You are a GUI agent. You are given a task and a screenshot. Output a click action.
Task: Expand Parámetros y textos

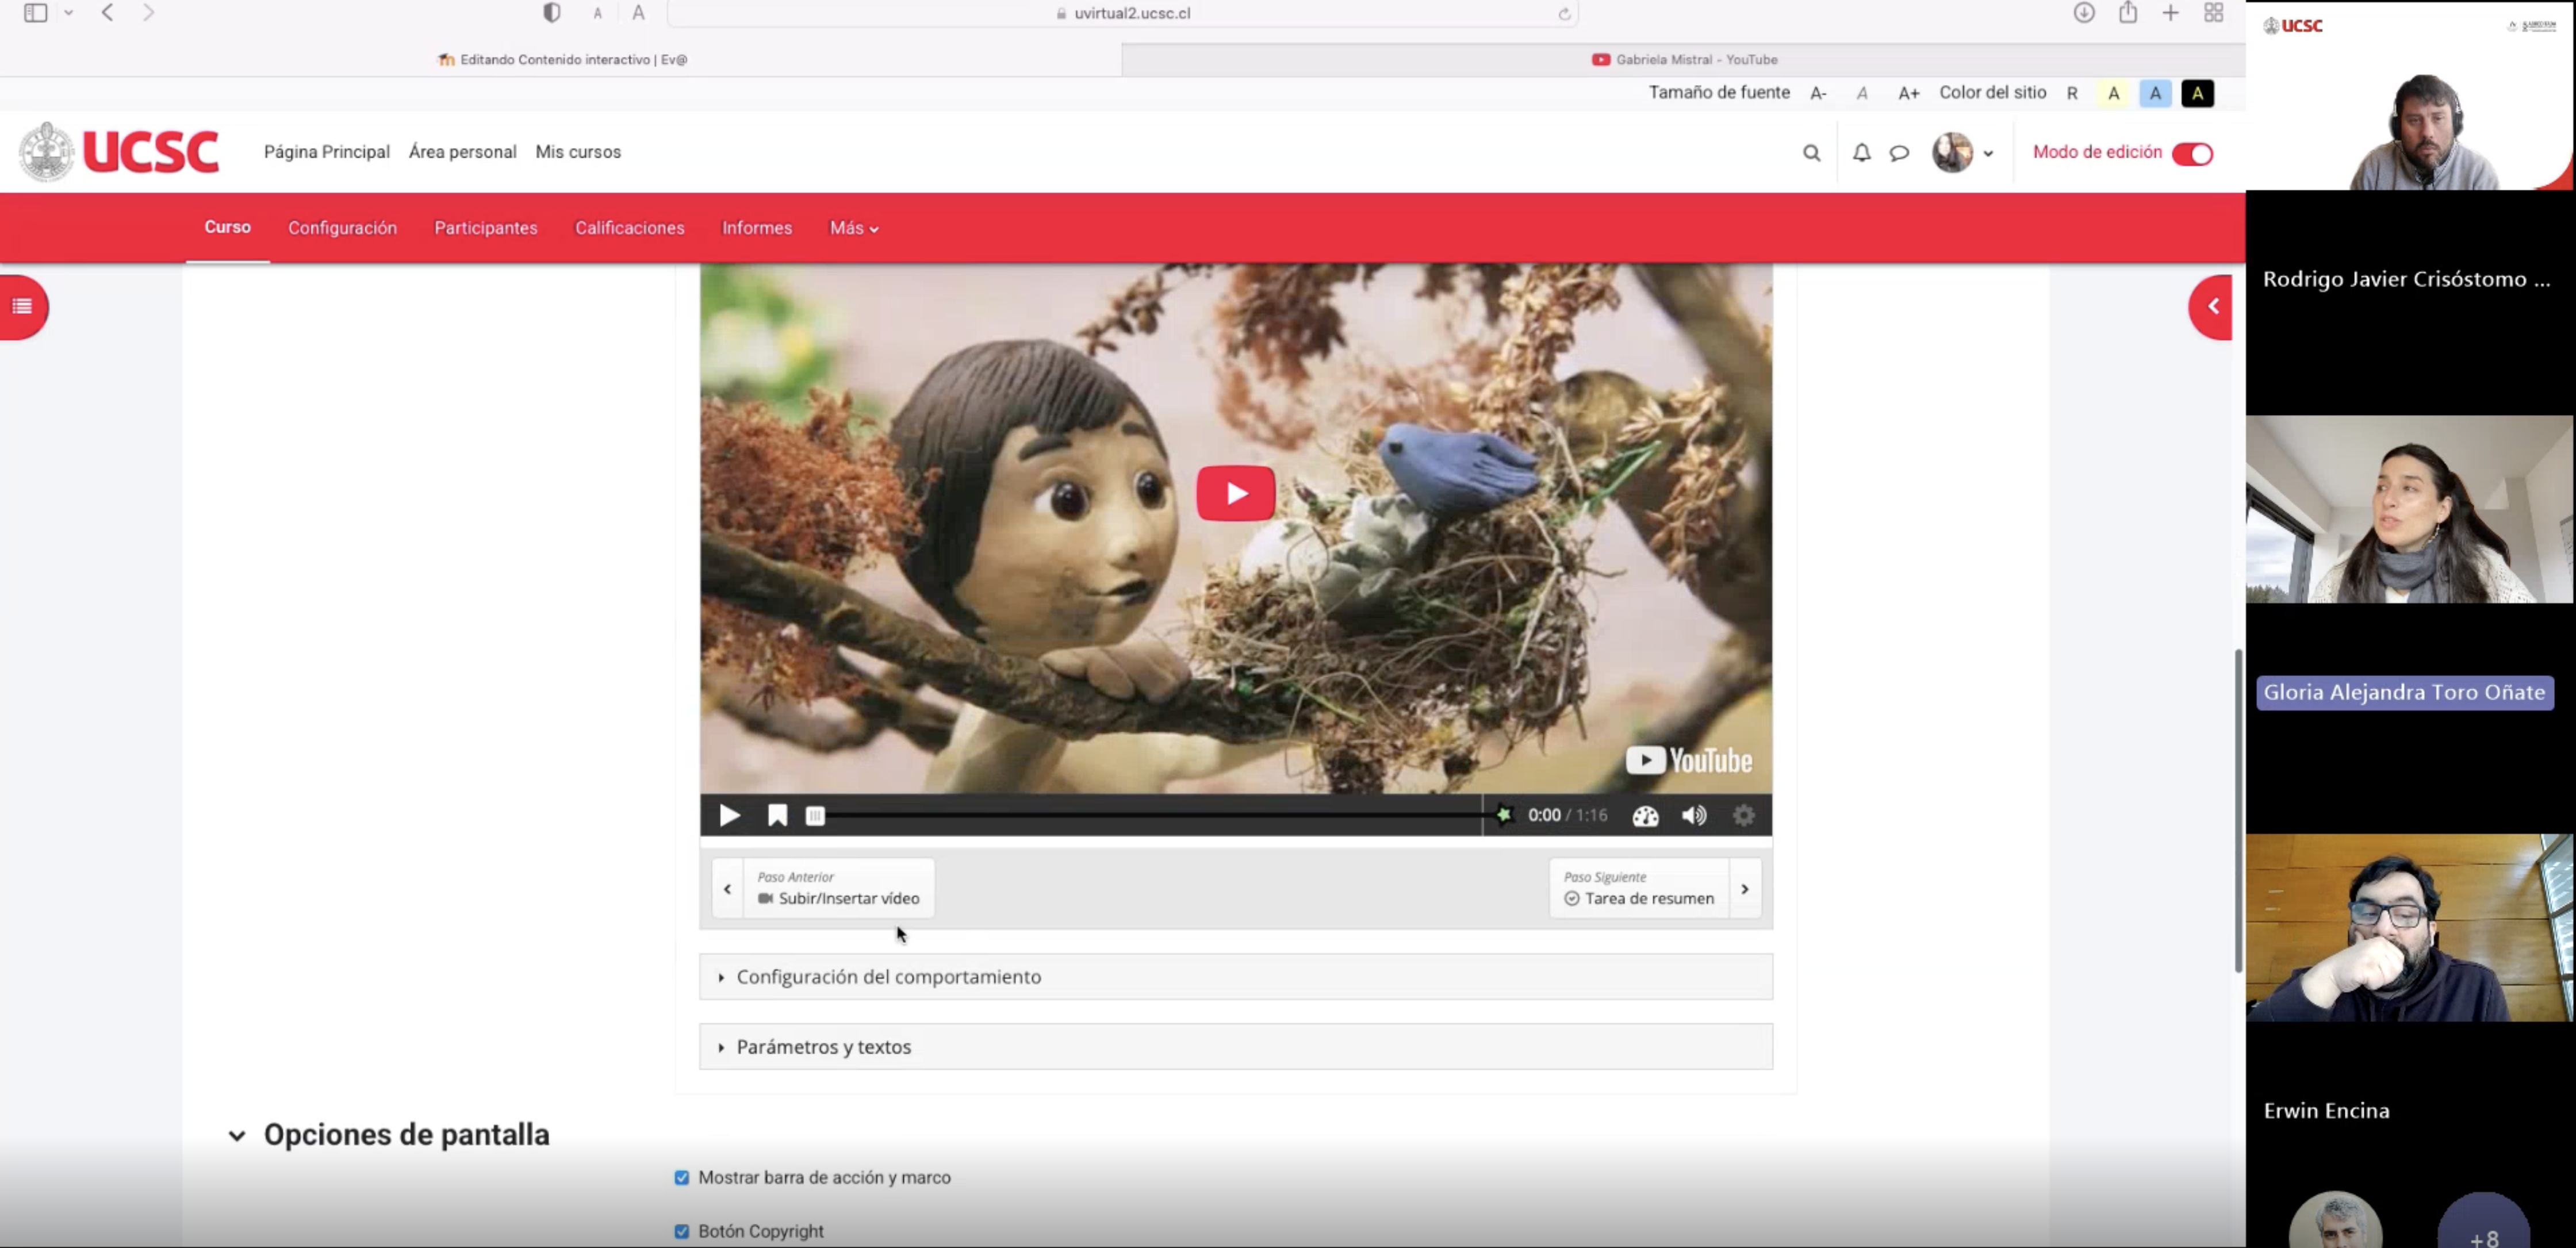pyautogui.click(x=1236, y=1047)
